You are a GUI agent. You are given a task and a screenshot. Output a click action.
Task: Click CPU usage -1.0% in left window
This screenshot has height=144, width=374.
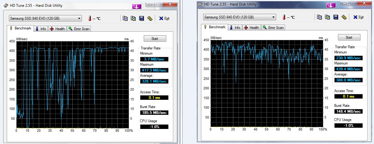[154, 127]
